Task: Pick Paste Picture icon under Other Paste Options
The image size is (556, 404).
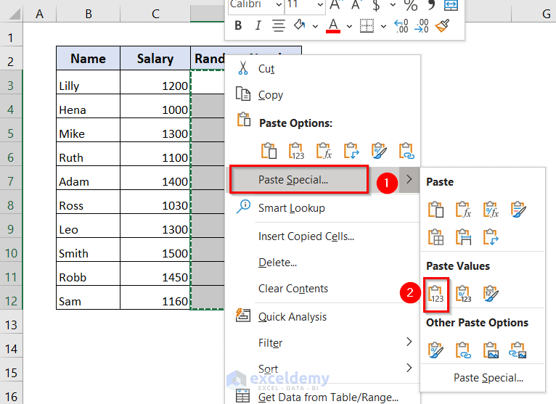Action: (491, 350)
